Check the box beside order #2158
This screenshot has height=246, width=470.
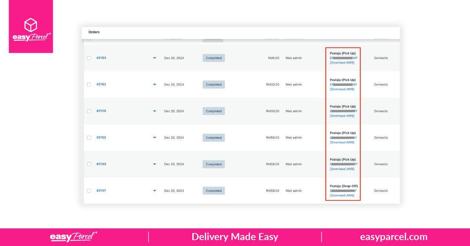(89, 111)
